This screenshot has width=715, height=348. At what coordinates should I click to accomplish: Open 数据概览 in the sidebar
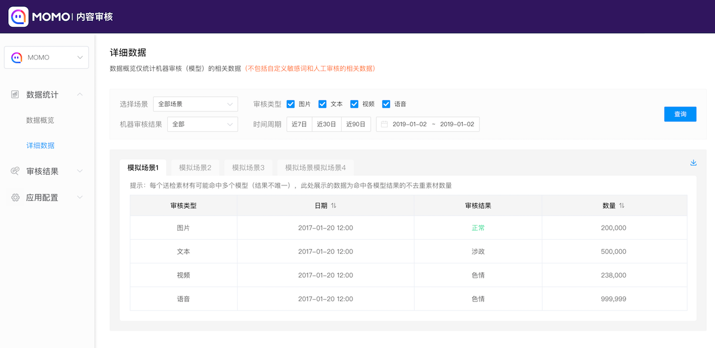tap(40, 120)
